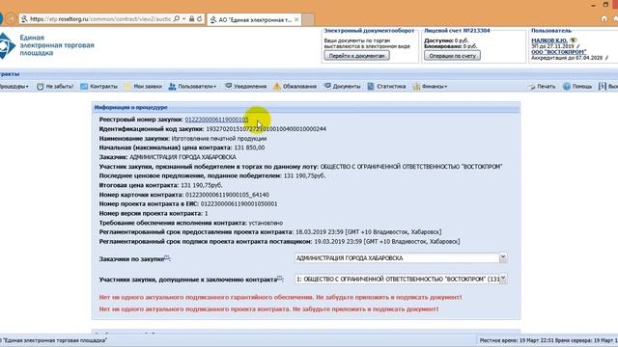Expand 'Заказчики по закупке' dropdown arrow

(x=503, y=257)
